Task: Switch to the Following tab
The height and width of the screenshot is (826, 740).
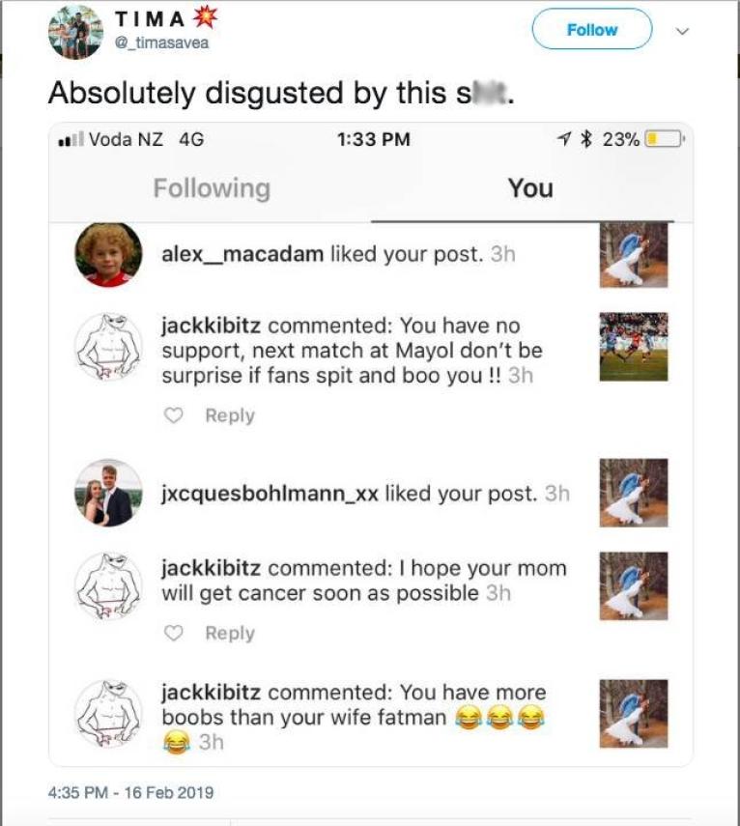Action: [x=212, y=188]
